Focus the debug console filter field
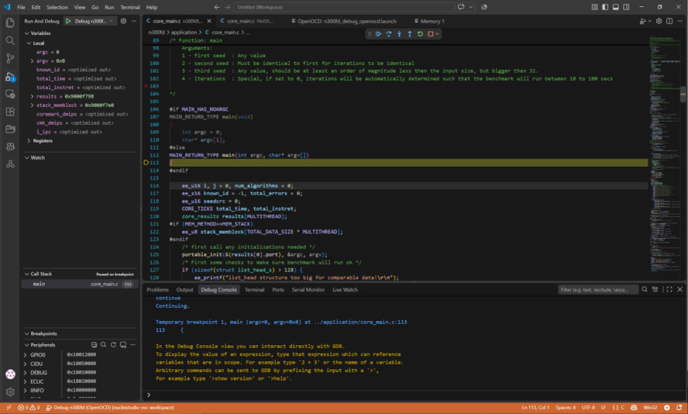Image resolution: width=688 pixels, height=414 pixels. pos(598,289)
